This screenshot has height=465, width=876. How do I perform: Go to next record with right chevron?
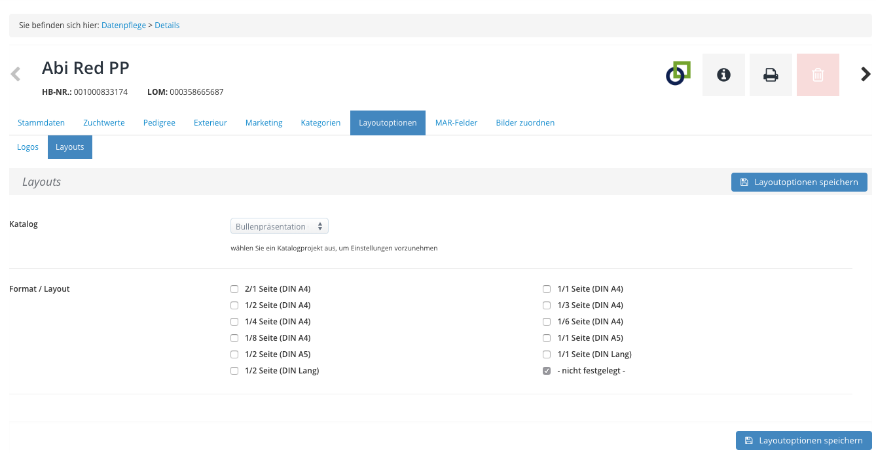866,74
